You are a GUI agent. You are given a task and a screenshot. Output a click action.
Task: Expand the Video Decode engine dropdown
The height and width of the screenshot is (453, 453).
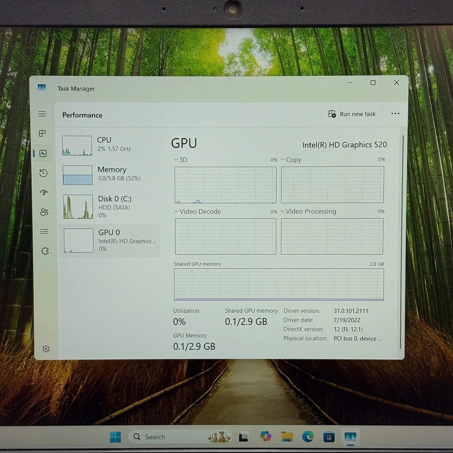(x=176, y=211)
